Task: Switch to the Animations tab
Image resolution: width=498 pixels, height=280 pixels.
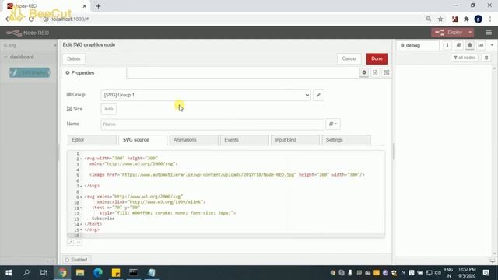Action: tap(194, 140)
